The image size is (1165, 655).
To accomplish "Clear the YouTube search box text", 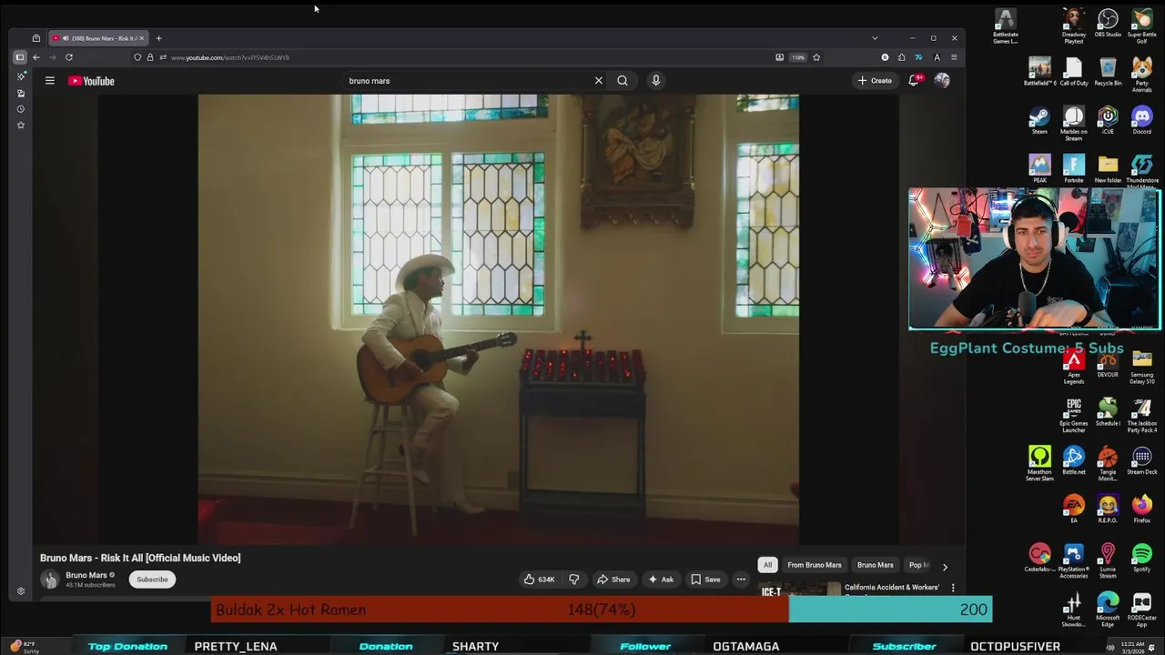I will click(x=599, y=81).
